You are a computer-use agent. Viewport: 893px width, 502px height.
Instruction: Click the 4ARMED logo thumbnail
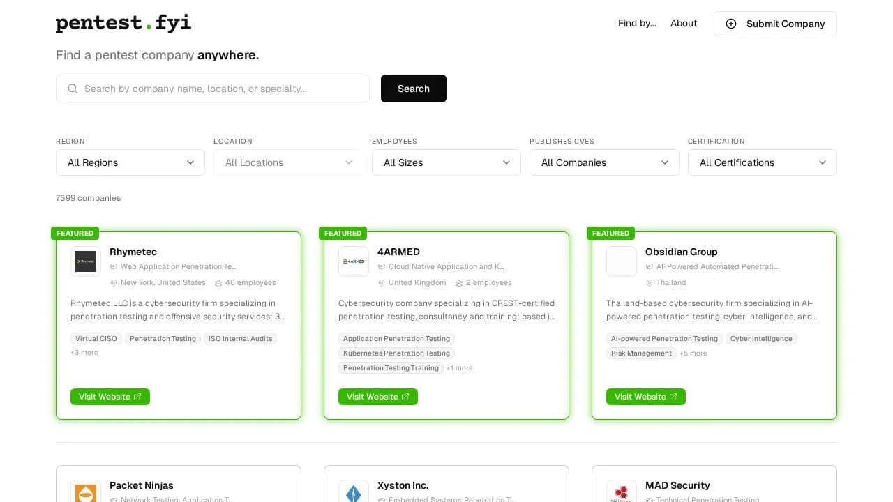tap(353, 261)
